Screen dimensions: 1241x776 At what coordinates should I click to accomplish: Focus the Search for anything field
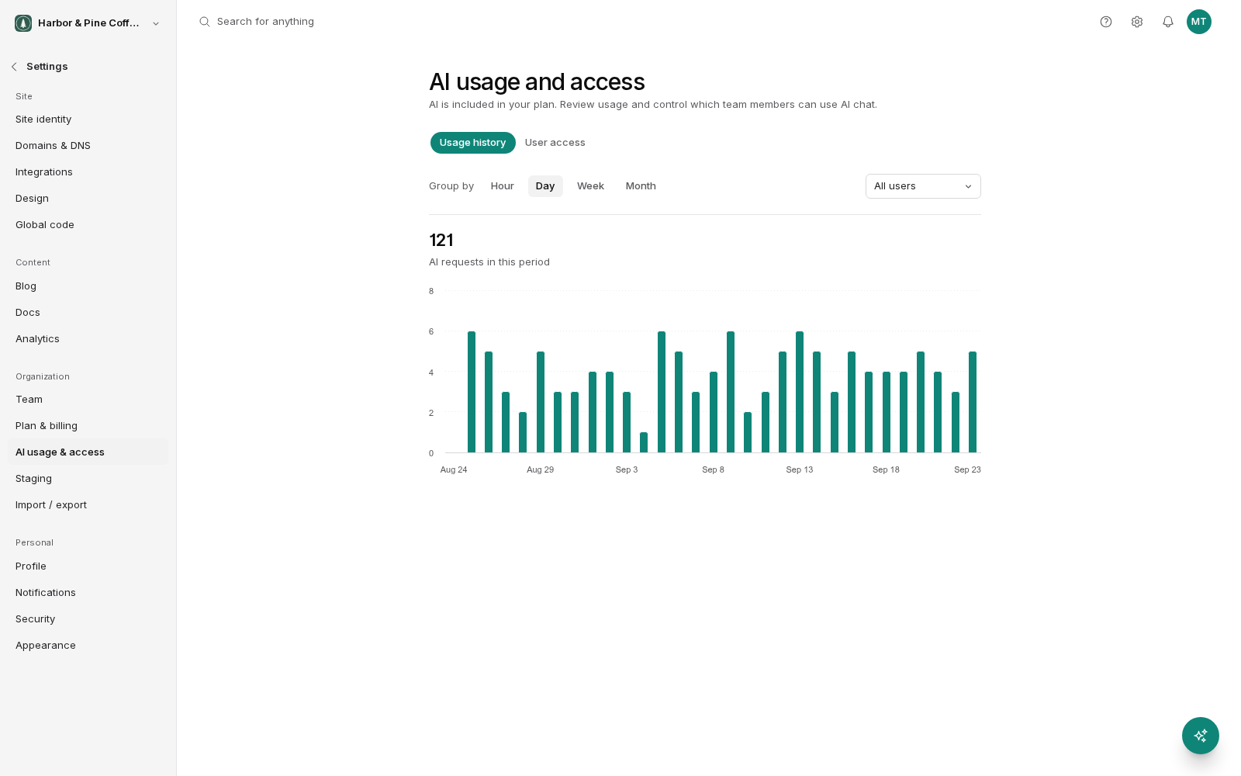click(265, 22)
